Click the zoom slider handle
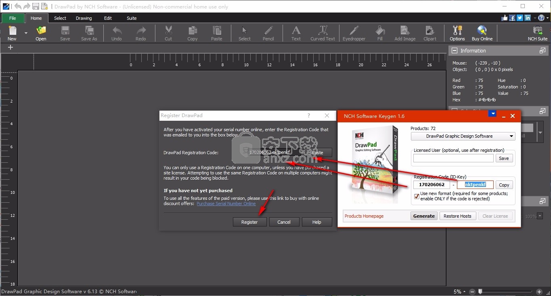 point(480,291)
